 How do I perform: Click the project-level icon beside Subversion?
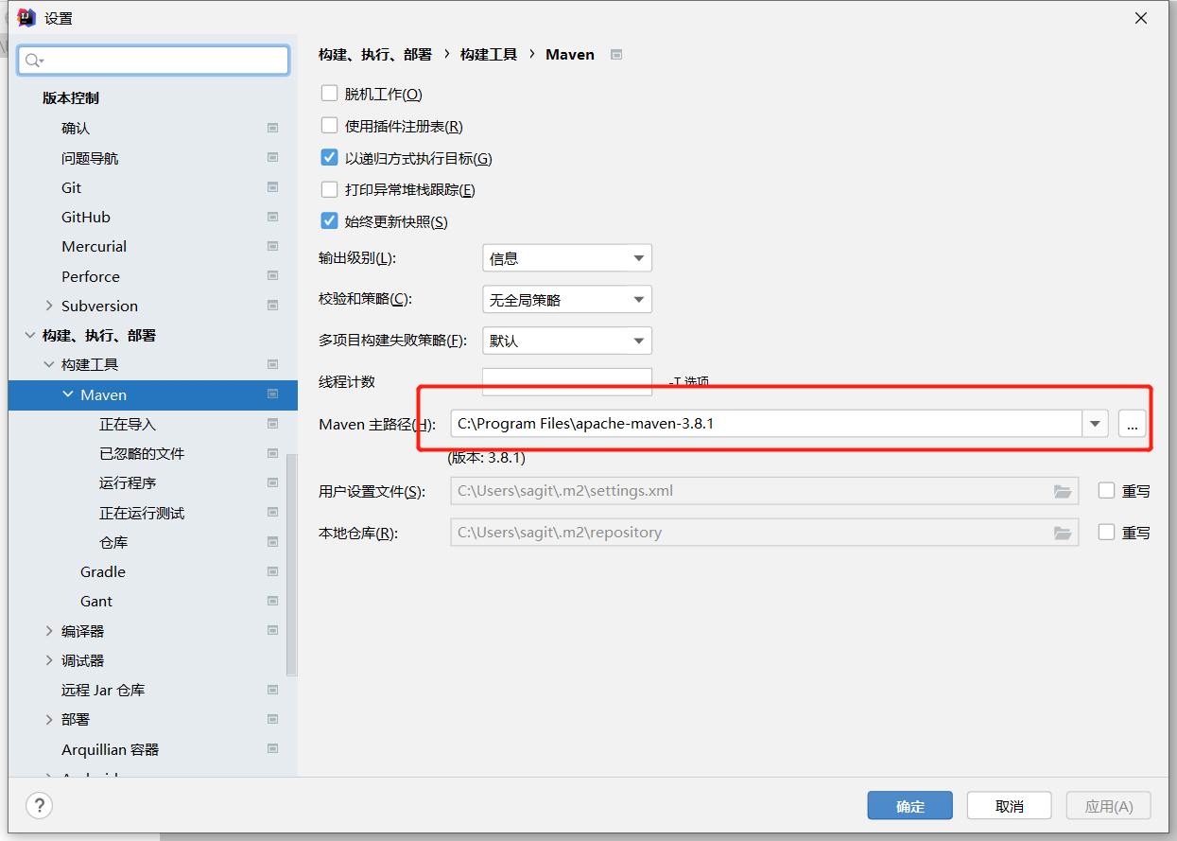pos(272,306)
